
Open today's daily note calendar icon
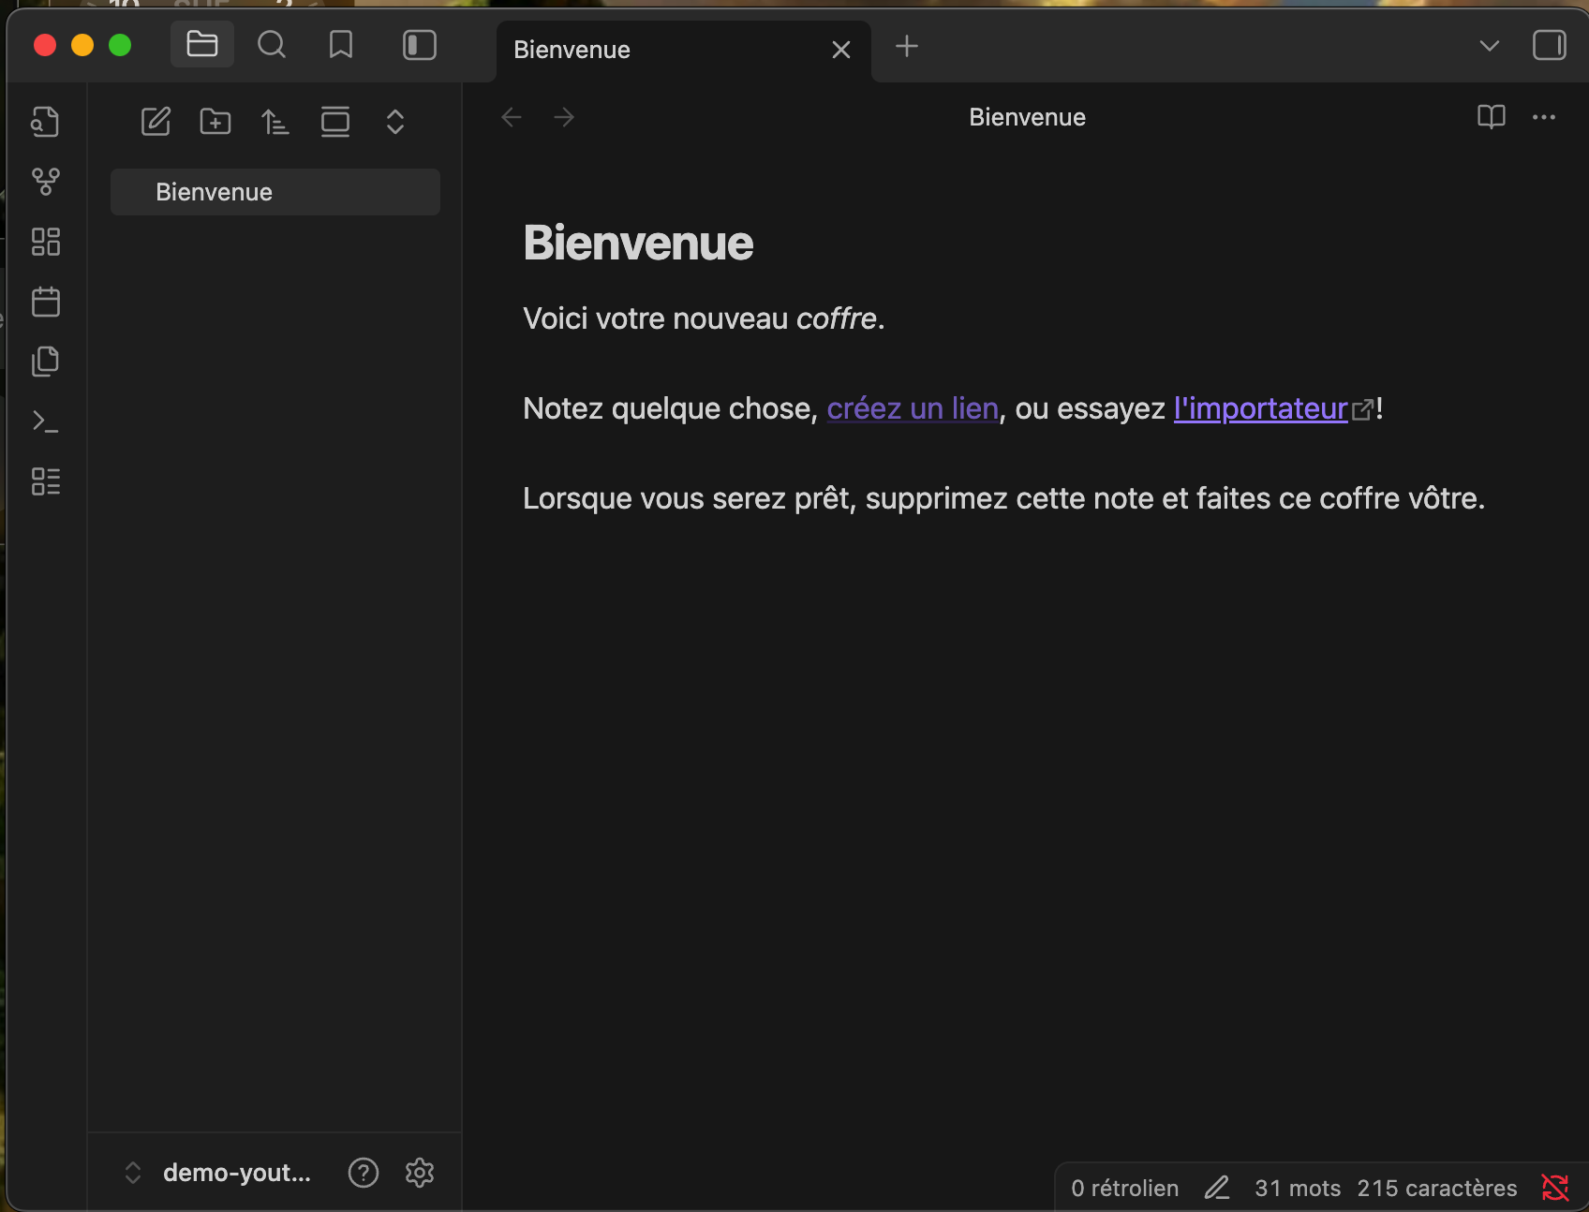(x=45, y=302)
